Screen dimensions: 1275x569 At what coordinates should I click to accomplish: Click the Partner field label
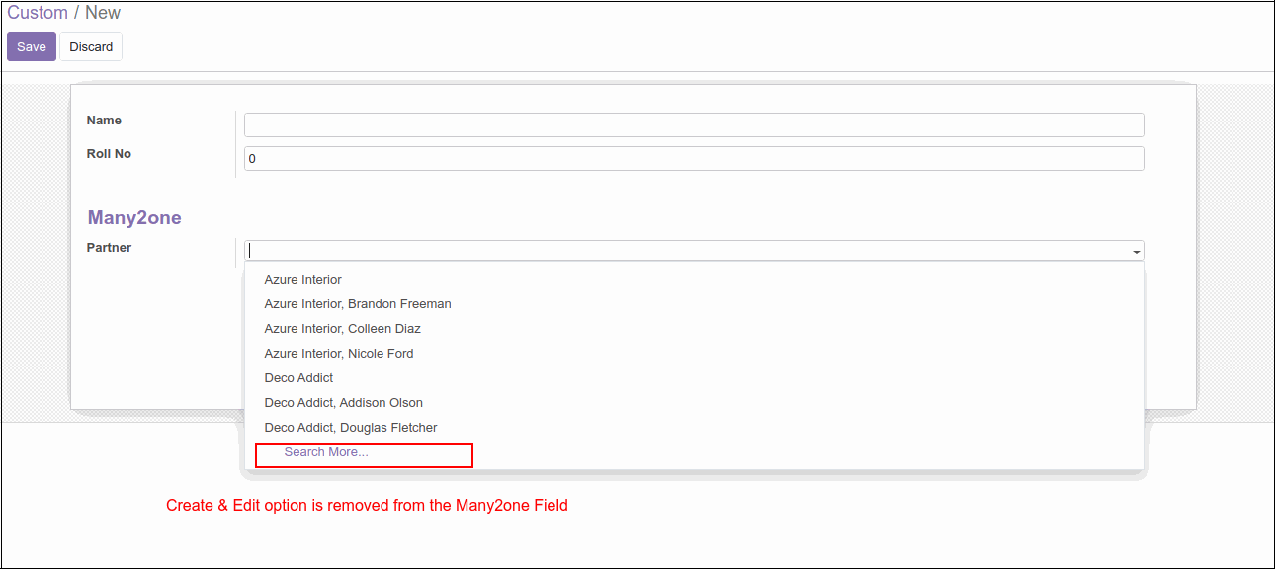109,248
